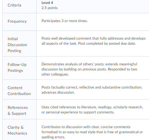Select the Frequency criterion row label
149x140 pixels.
pyautogui.click(x=17, y=21)
